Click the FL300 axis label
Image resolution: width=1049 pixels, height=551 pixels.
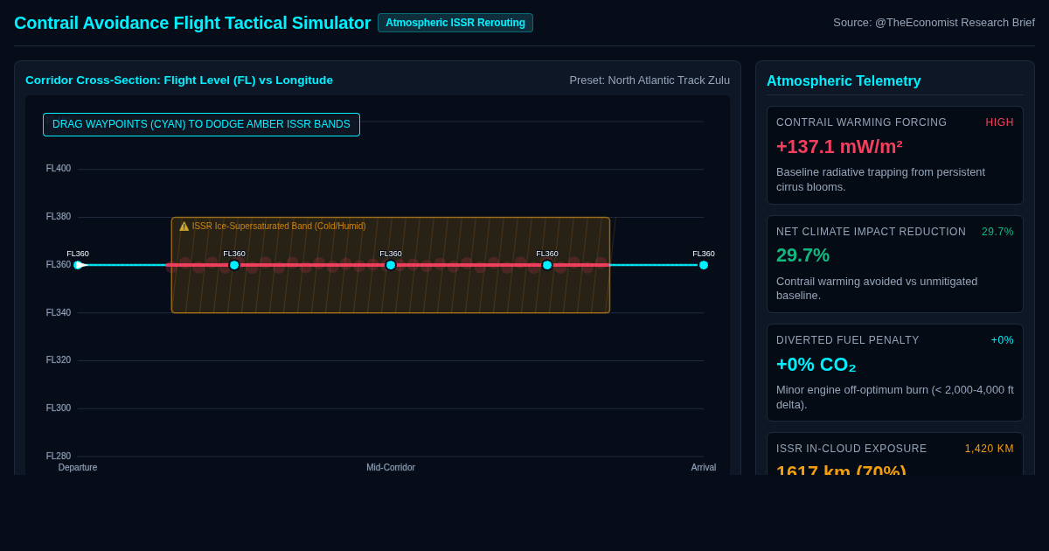coord(59,408)
